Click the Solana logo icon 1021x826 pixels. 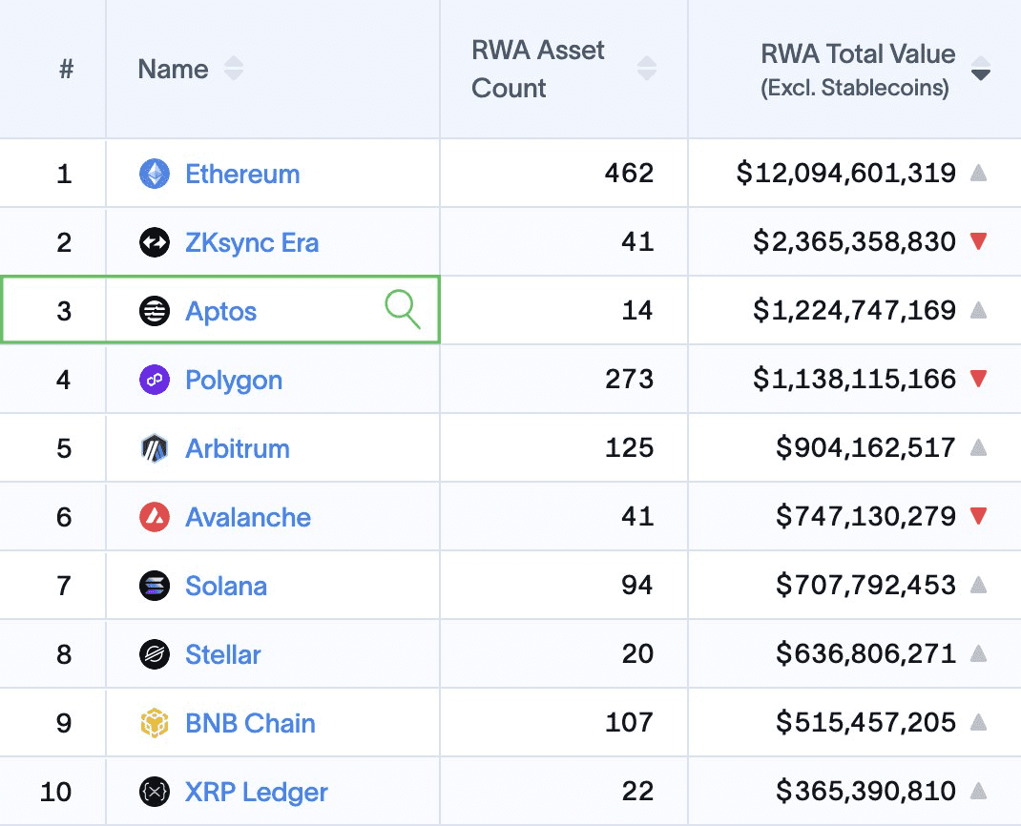pyautogui.click(x=155, y=586)
